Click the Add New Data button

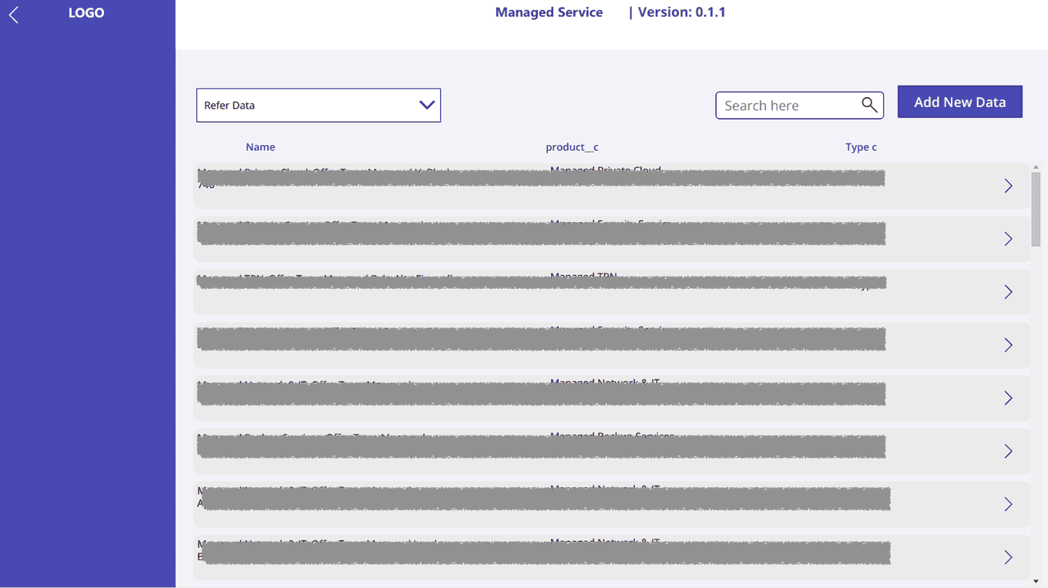tap(959, 102)
